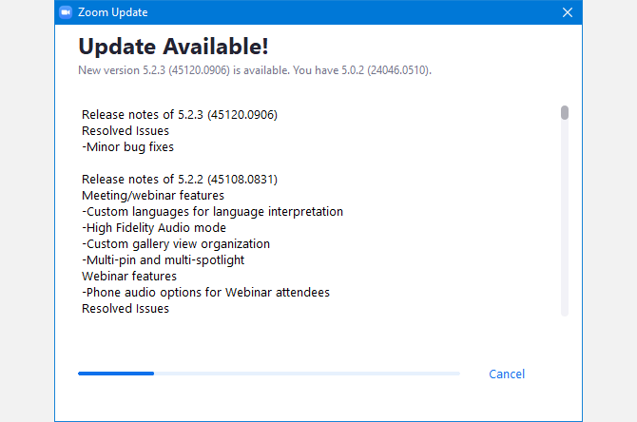Select the "Release notes of 5.2.2" line

tap(179, 180)
